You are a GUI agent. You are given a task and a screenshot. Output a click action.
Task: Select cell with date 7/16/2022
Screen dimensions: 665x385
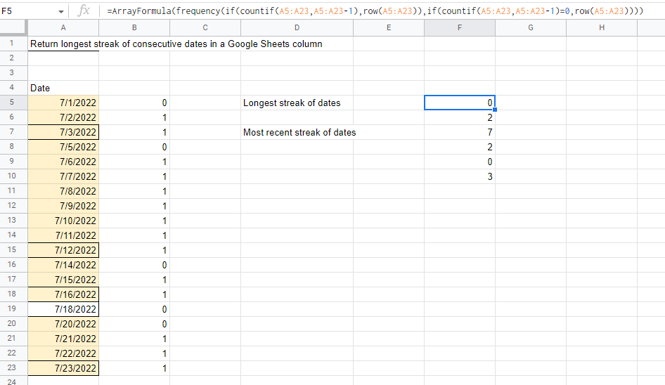[x=63, y=294]
